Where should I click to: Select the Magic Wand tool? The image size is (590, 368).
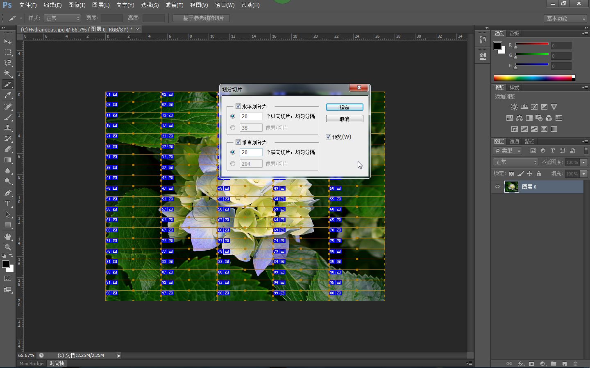(x=8, y=74)
